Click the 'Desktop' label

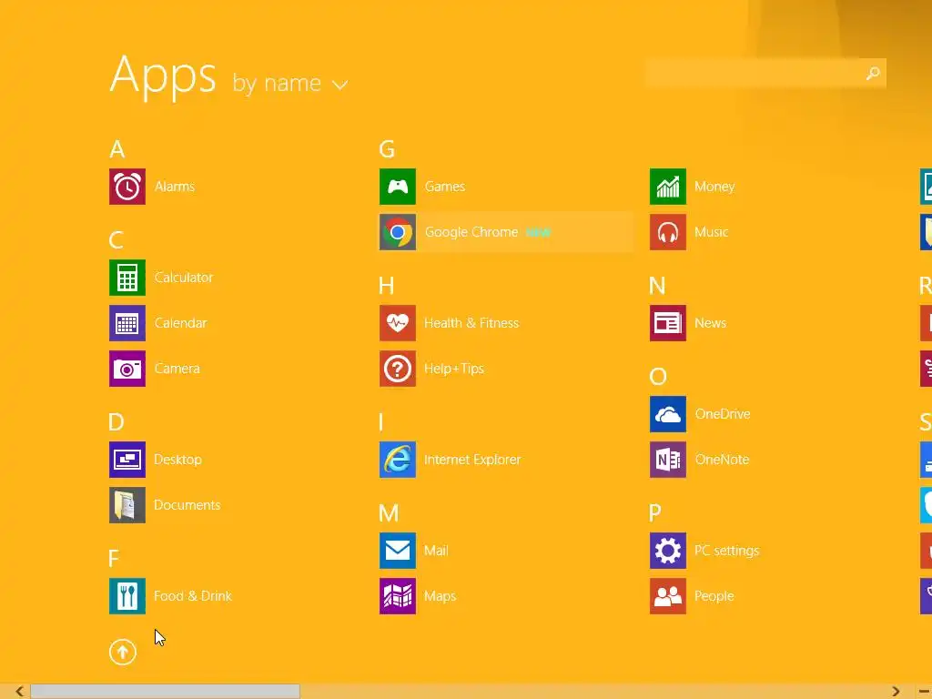click(177, 460)
